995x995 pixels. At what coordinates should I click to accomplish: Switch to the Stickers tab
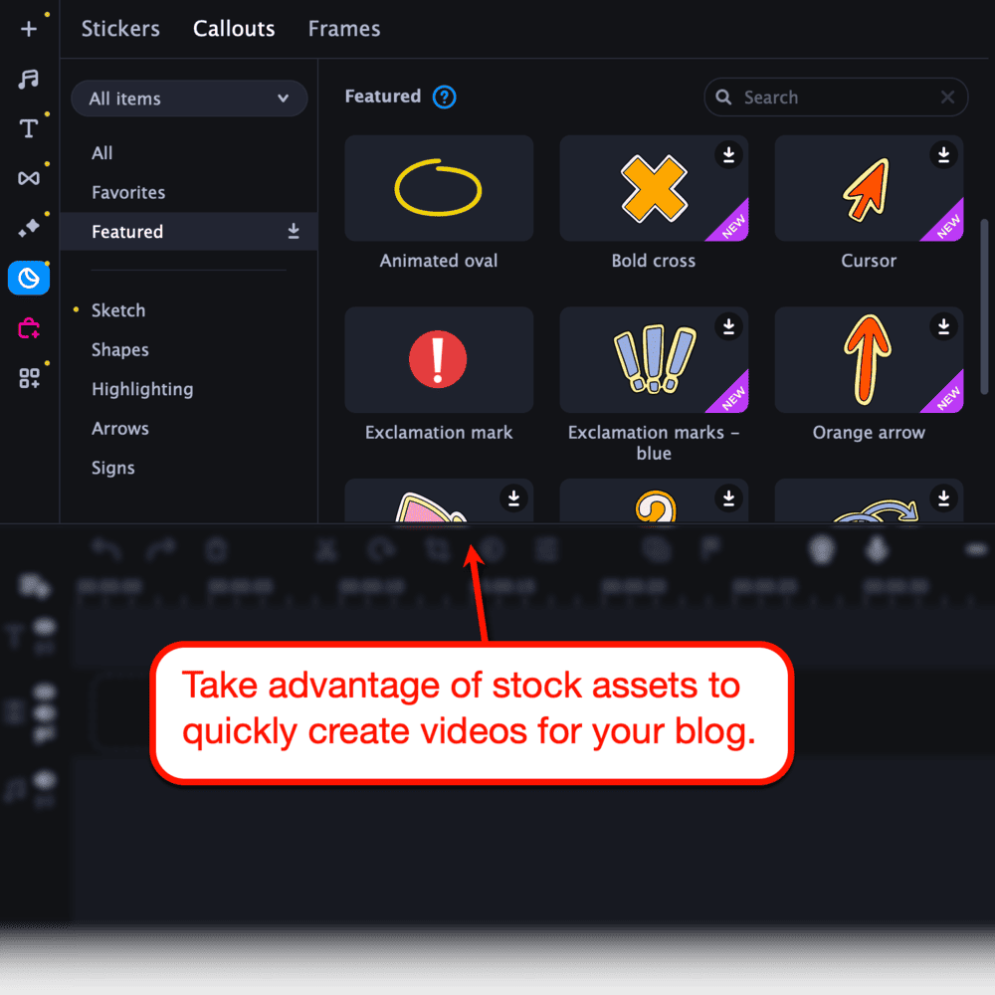[x=120, y=29]
